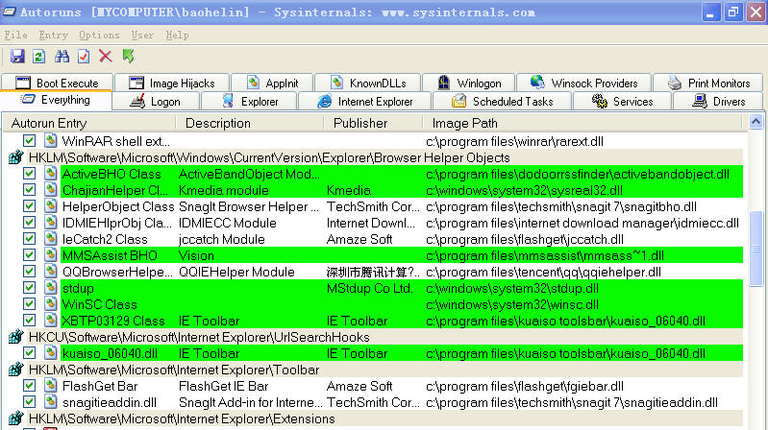This screenshot has height=430, width=768.
Task: Click the file icon beside kuaiso_06040.dll entry
Action: click(50, 353)
